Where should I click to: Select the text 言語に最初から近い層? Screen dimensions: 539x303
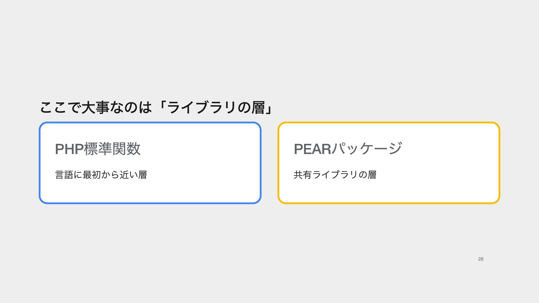click(101, 175)
